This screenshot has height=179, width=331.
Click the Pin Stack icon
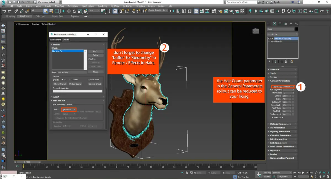(x=269, y=62)
